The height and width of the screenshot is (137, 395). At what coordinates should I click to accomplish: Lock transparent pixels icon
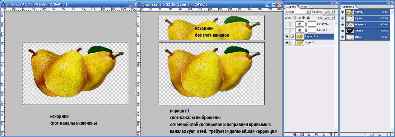294,18
